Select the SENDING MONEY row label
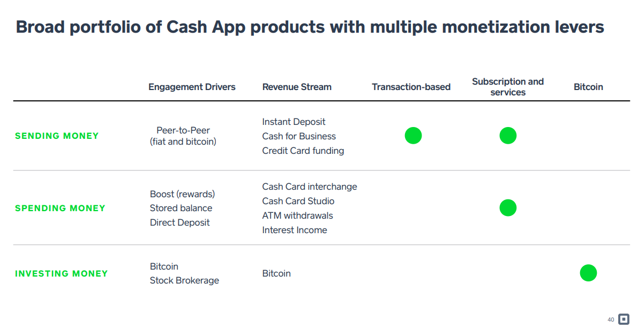The width and height of the screenshot is (638, 335). (57, 136)
